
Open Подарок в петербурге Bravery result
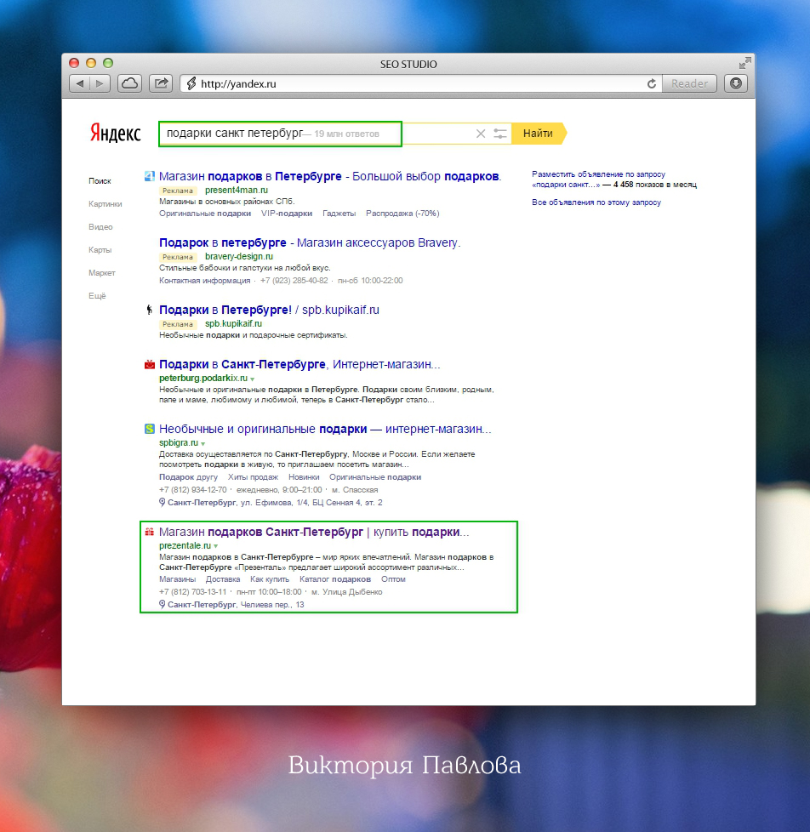[x=310, y=242]
